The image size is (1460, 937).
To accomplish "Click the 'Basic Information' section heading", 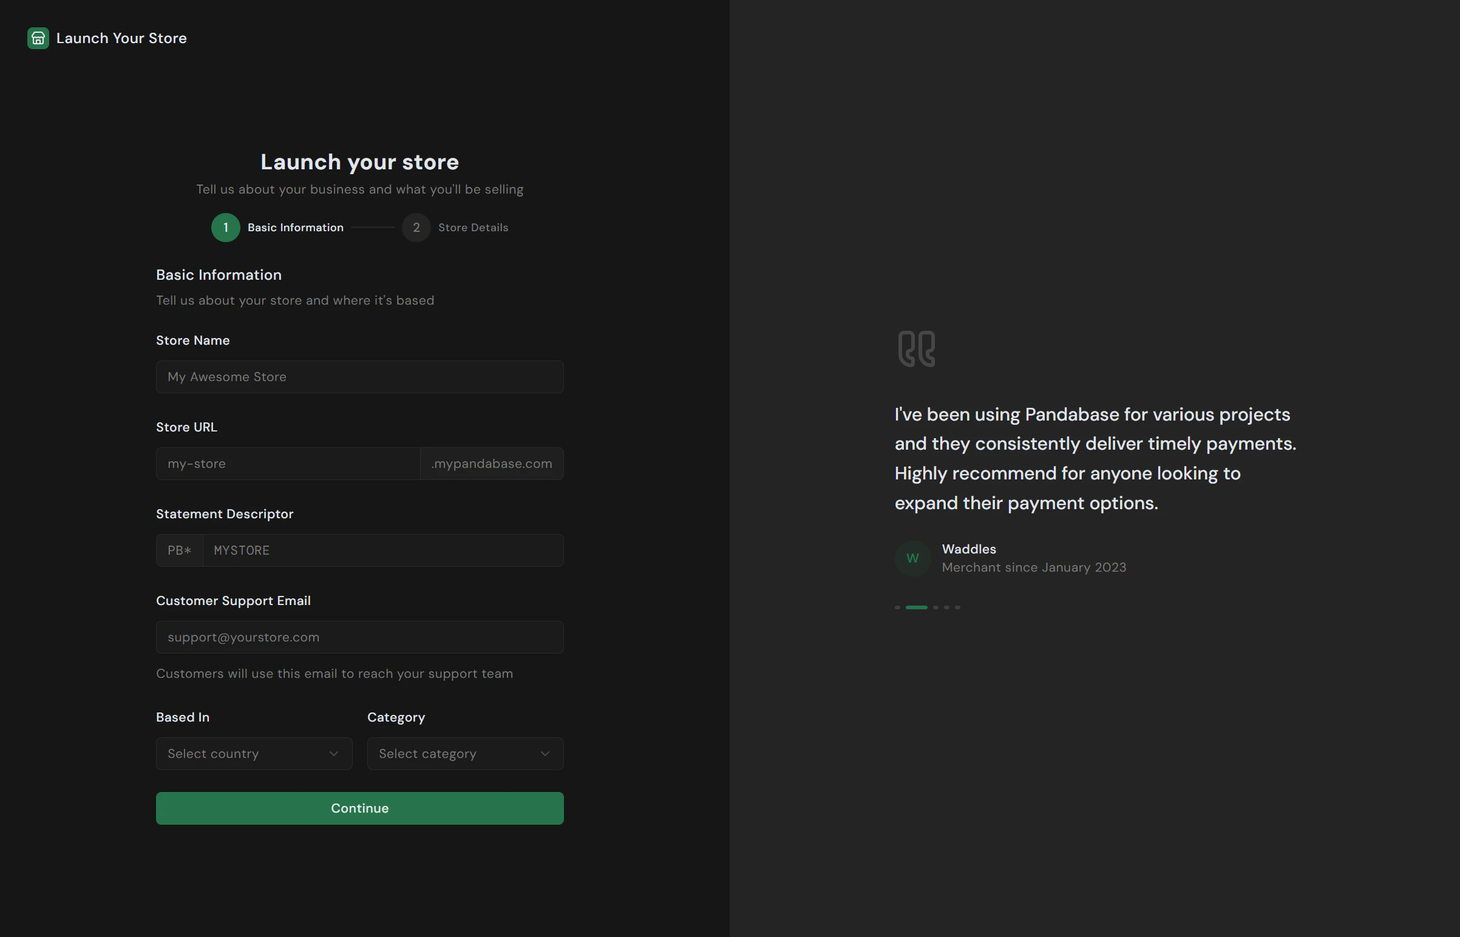I will tap(219, 275).
